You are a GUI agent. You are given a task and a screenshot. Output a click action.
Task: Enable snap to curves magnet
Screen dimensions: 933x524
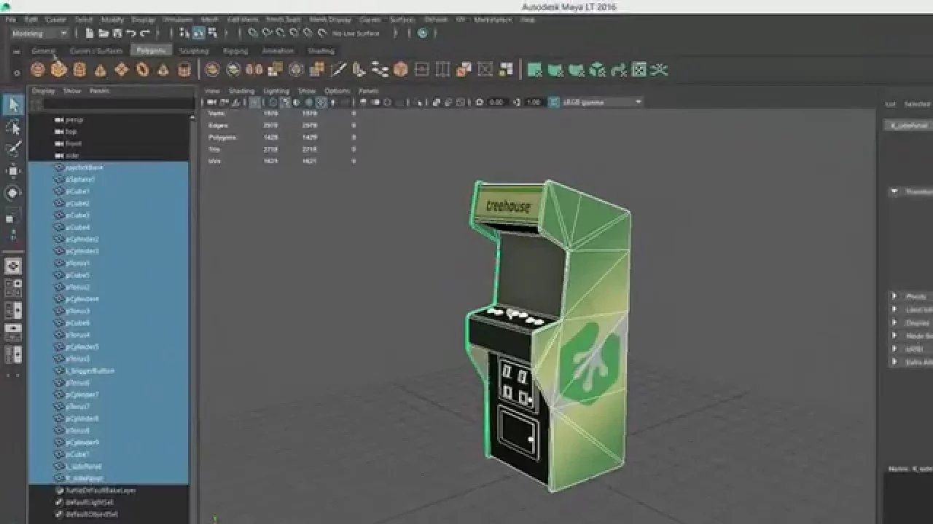tap(267, 33)
